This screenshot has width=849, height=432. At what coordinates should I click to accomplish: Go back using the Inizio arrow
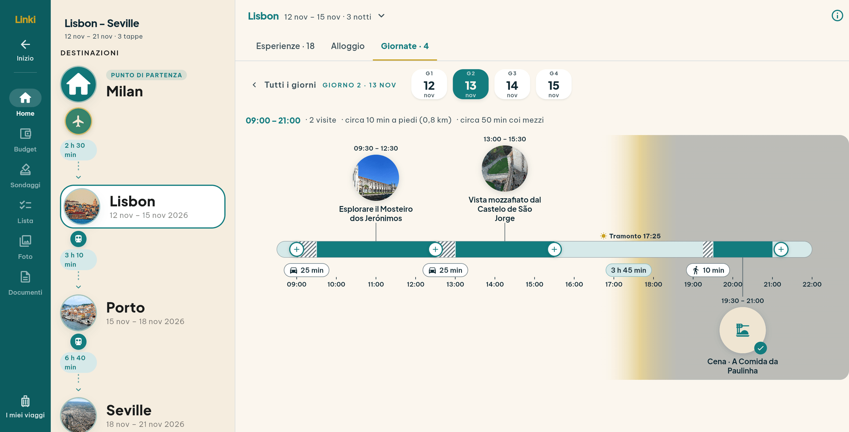[25, 51]
